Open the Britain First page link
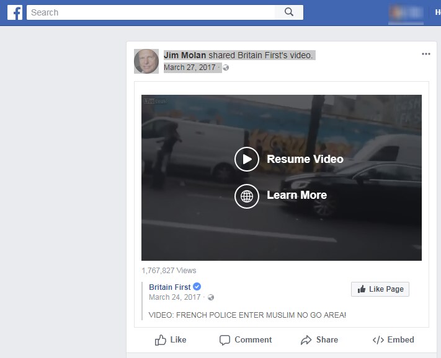 169,287
